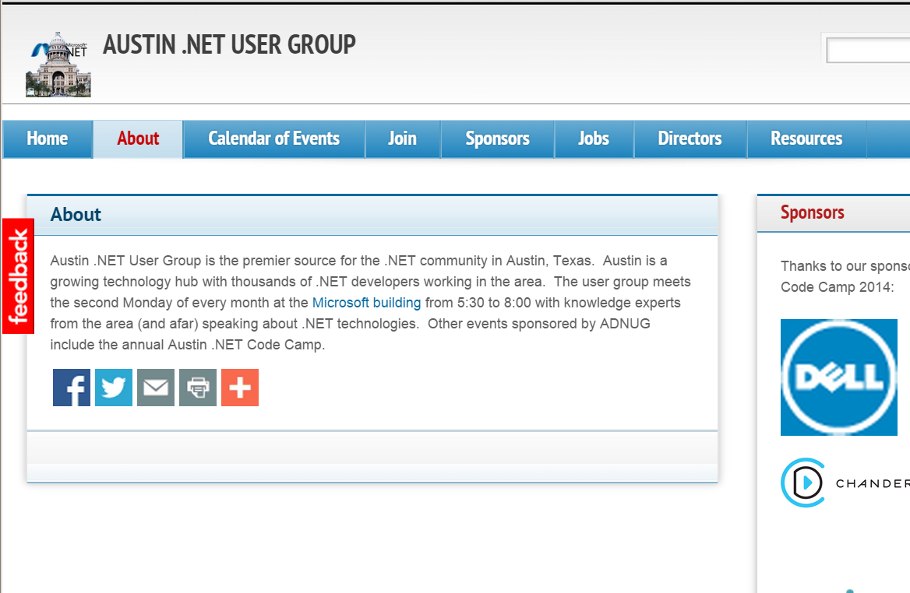Click the Austin .NET capitol logo image

[58, 64]
